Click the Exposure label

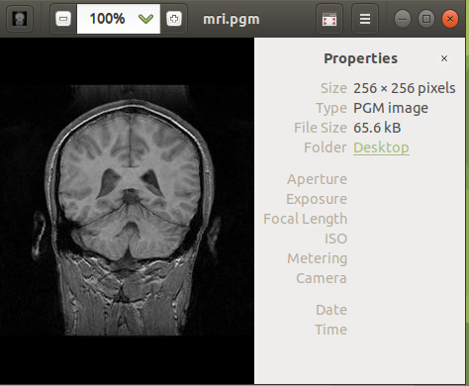pyautogui.click(x=317, y=199)
